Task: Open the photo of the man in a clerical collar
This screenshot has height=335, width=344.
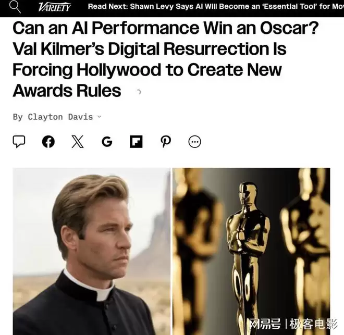Action: (92, 251)
